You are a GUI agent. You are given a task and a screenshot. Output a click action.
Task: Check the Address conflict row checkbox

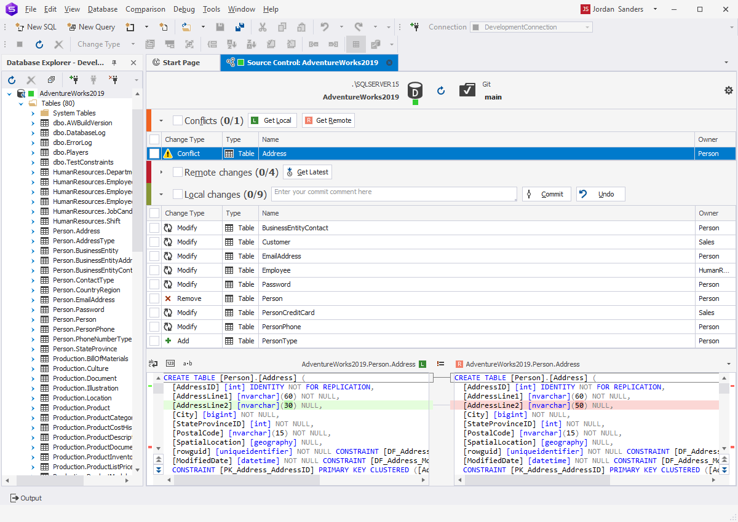coord(153,152)
